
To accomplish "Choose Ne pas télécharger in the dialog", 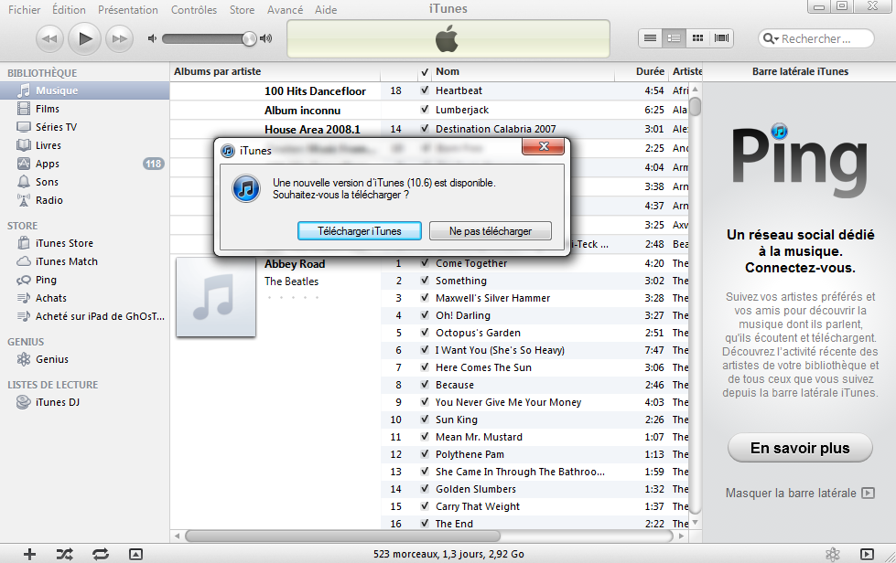I will pos(491,231).
